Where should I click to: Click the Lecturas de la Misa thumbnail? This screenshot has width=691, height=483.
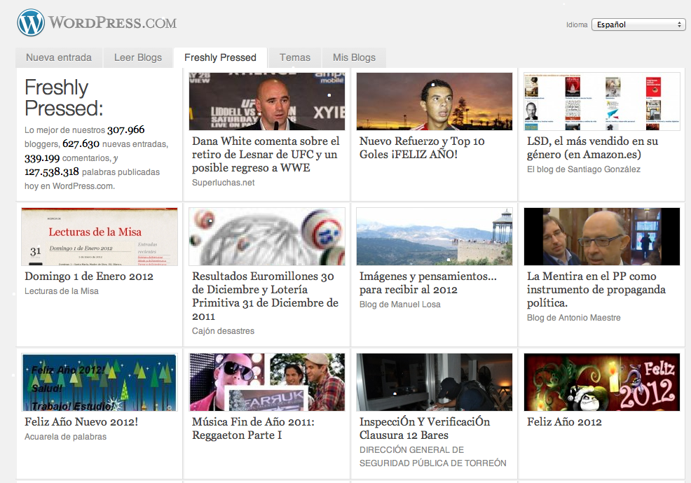pos(100,237)
